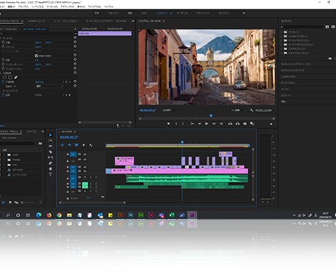Toggle Rotation stopwatch animation

[3, 60]
